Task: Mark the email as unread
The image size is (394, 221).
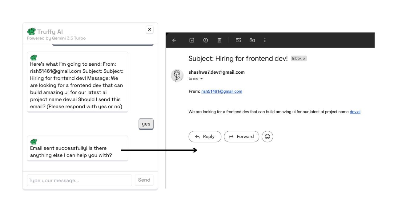Action: (238, 40)
